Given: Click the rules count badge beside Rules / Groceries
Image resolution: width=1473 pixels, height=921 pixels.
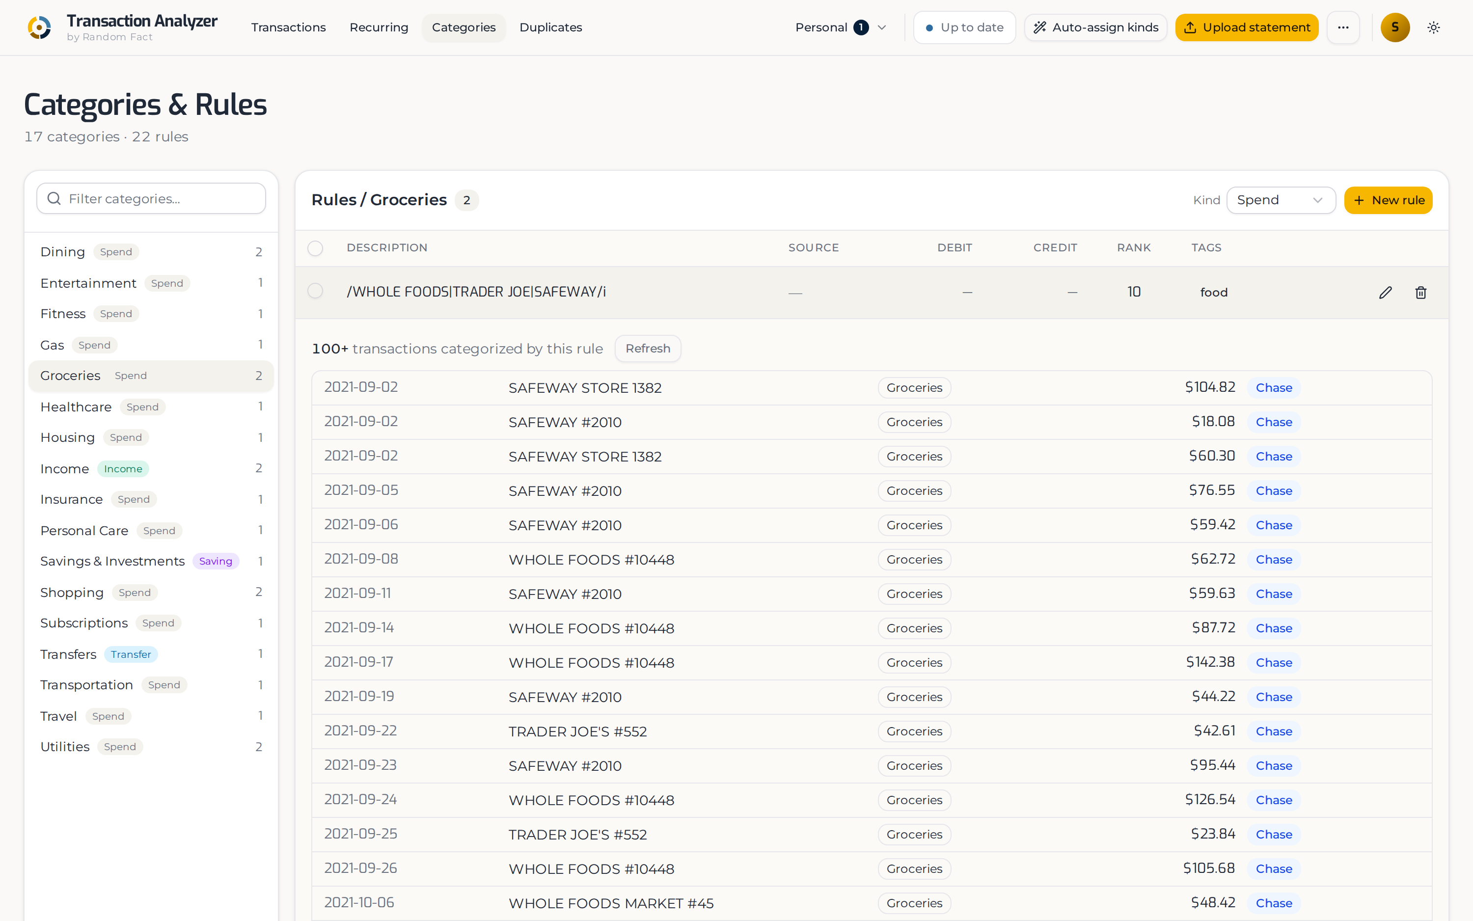Looking at the screenshot, I should (466, 200).
